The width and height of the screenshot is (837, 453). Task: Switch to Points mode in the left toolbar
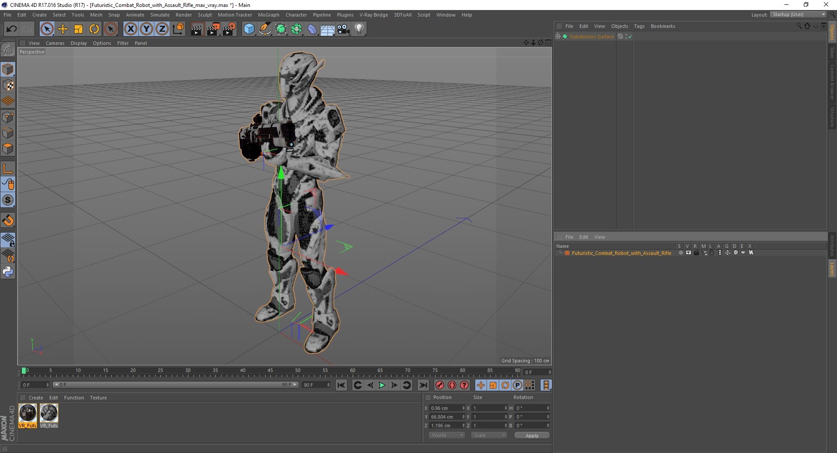point(8,117)
